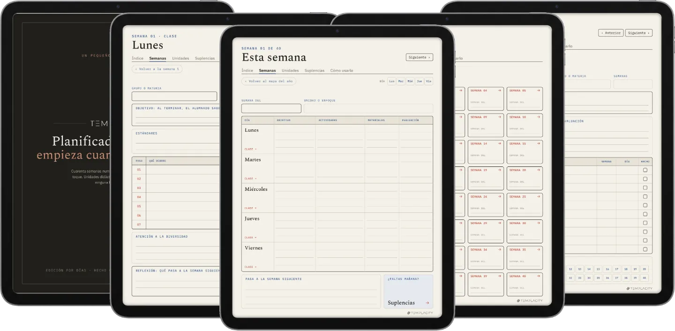Viewport: 675px width, 331px height.
Task: Click the Semana del input field
Action: (271, 108)
